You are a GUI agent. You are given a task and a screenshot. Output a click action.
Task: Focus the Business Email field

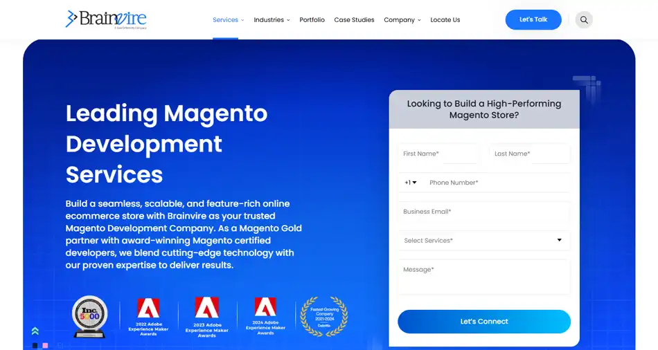484,212
